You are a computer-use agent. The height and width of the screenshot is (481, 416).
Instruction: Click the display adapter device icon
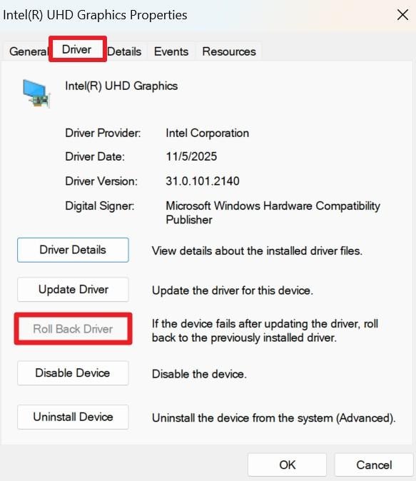pos(36,93)
